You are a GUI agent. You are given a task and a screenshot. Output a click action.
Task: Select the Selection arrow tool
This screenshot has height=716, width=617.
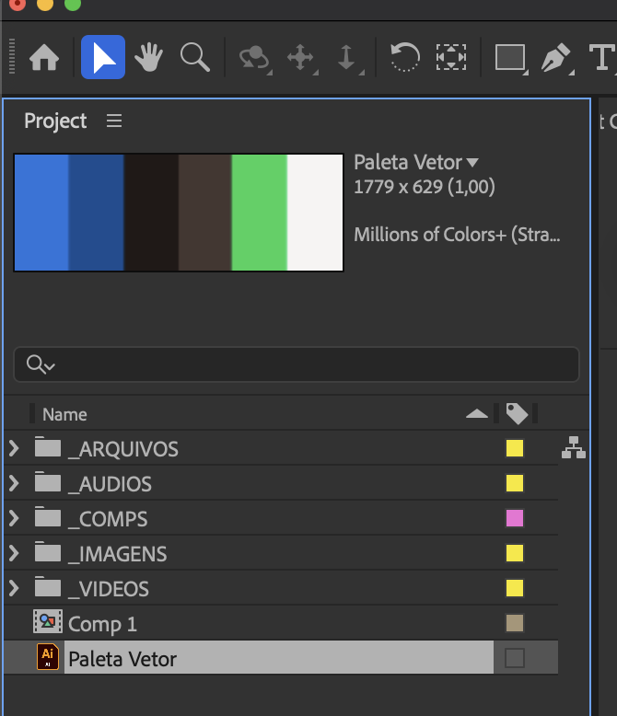click(103, 58)
